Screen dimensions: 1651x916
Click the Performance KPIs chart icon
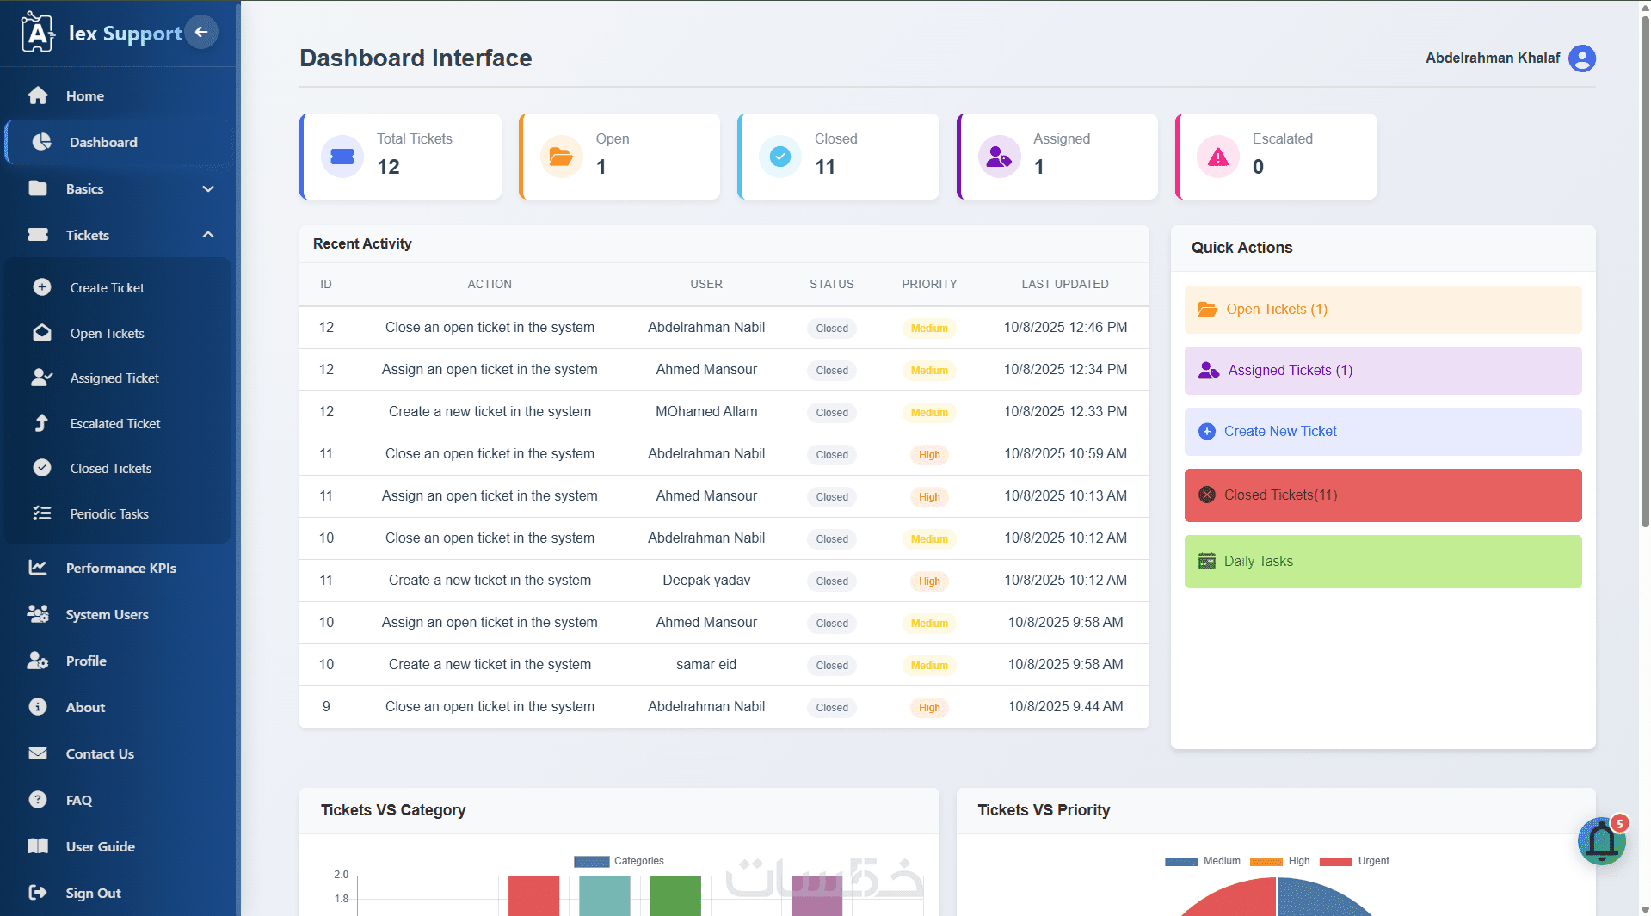[38, 568]
